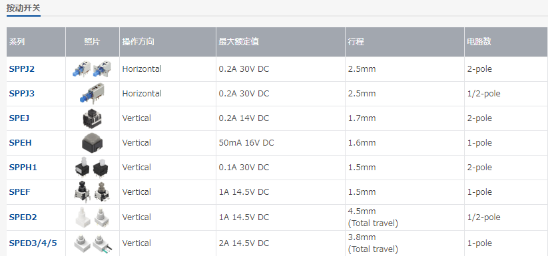Click the 系列 column header
The width and height of the screenshot is (548, 256).
tap(17, 42)
